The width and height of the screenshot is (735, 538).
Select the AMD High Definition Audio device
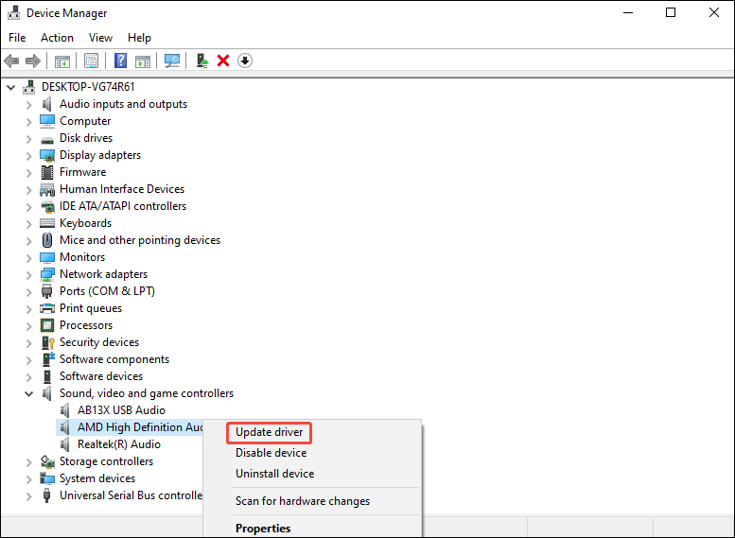[140, 427]
